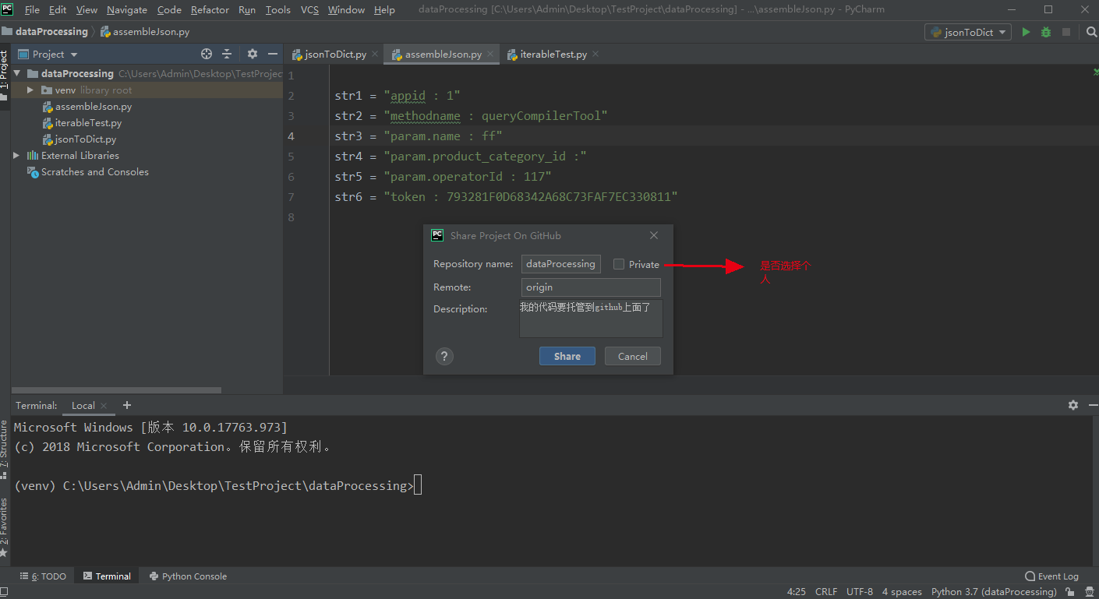Select iterableTest.py in project tree
This screenshot has height=599, width=1099.
[x=88, y=123]
